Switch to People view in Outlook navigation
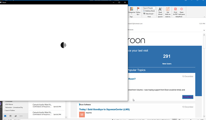The image size is (206, 120). click(x=16, y=116)
